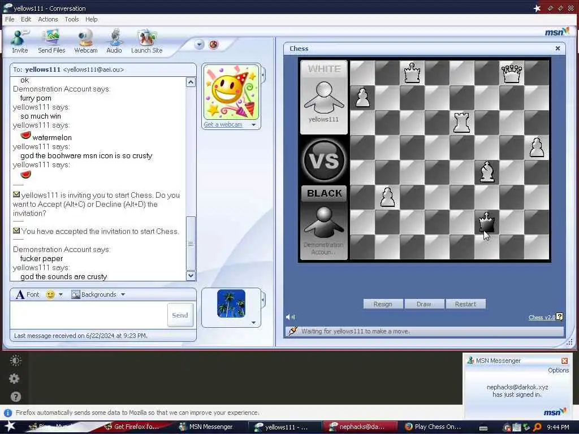Viewport: 579px width, 434px height.
Task: Click the Firefox info icon
Action: click(x=8, y=413)
